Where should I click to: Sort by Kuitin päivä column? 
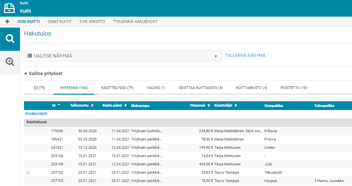tap(126, 106)
